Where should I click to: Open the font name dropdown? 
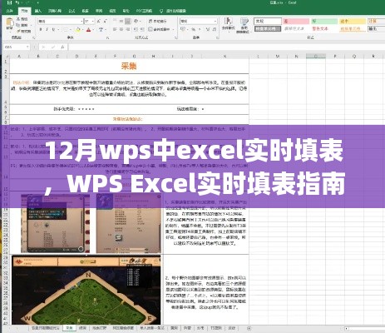pyautogui.click(x=81, y=21)
